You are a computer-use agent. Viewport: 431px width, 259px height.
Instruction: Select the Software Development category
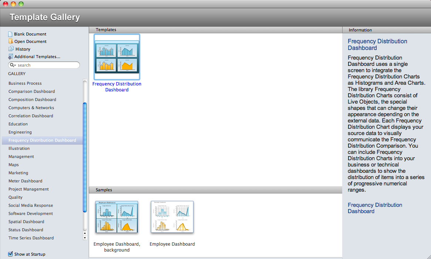click(31, 213)
